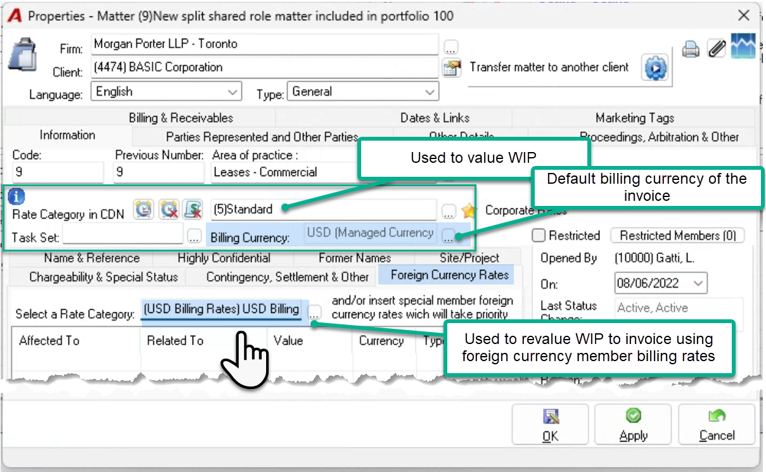The image size is (766, 472).
Task: Open the Chargeability & Special Status tab
Action: 104,277
